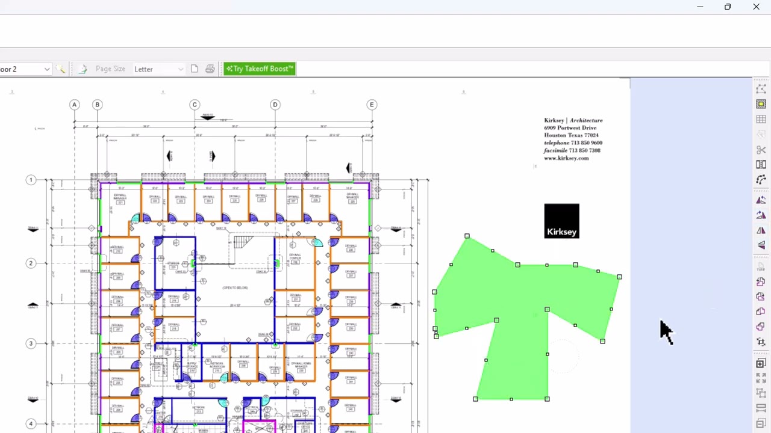Click the stacked copies icon at toolbar bottom
The image size is (771, 433).
[x=761, y=423]
